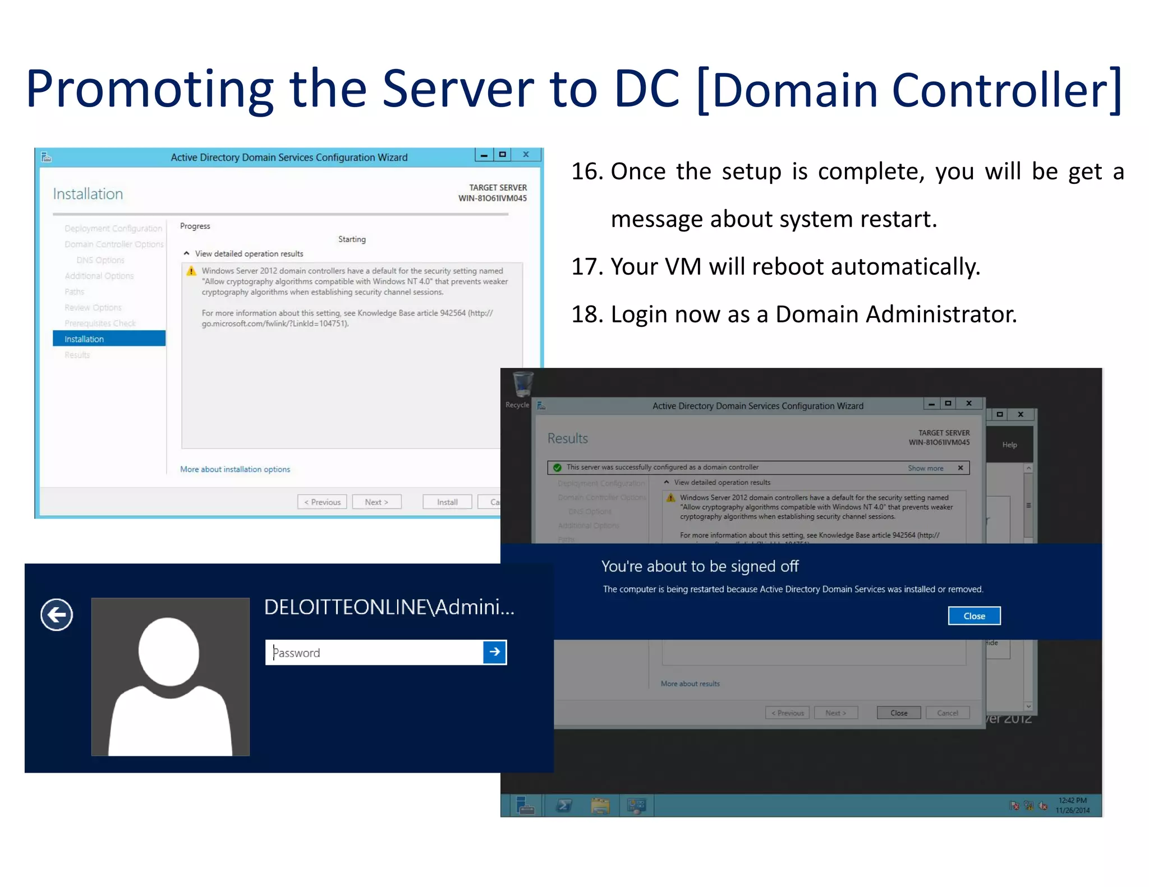Select Deployment Configuration in Installation wizard sidebar
Viewport: 1149px width, 887px height.
pyautogui.click(x=113, y=228)
